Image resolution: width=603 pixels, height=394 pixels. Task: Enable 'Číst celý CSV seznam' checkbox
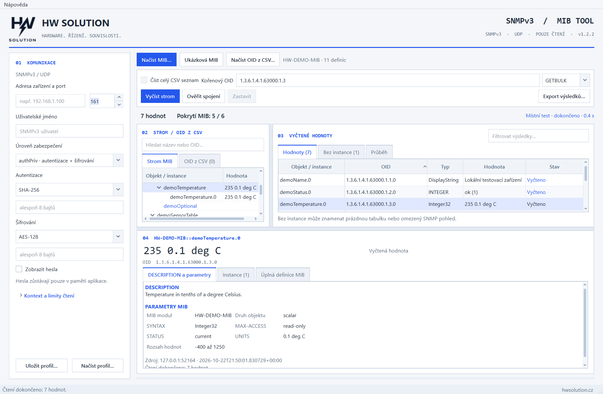pyautogui.click(x=144, y=80)
